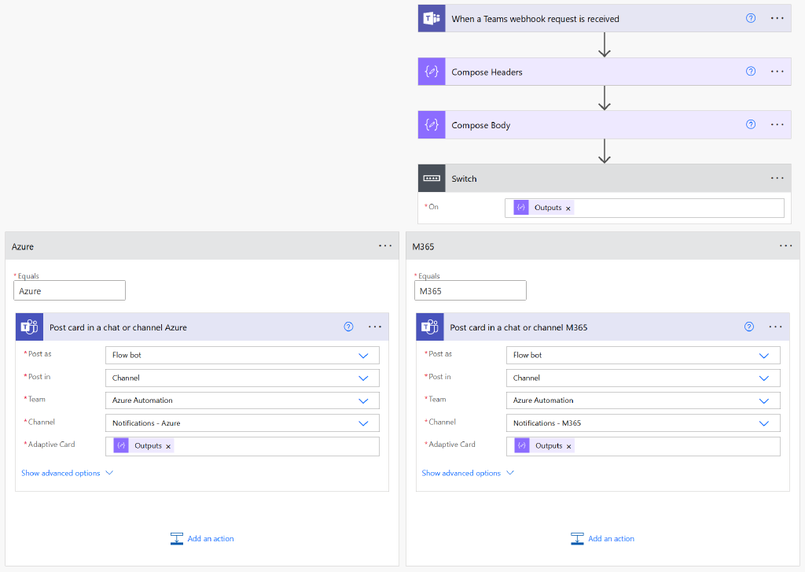Open help for Teams webhook trigger

click(751, 18)
